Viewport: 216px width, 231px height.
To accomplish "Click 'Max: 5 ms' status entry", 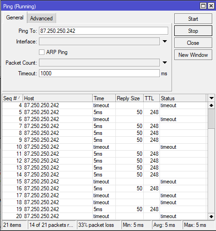I will point(195,225).
